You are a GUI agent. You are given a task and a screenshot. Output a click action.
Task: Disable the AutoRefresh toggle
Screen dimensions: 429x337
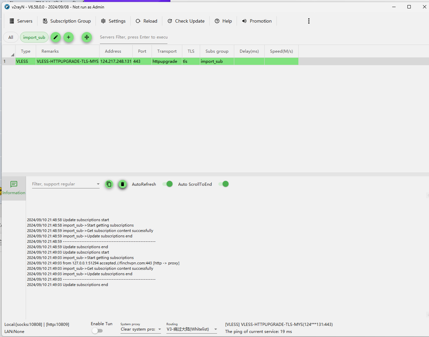coord(168,184)
